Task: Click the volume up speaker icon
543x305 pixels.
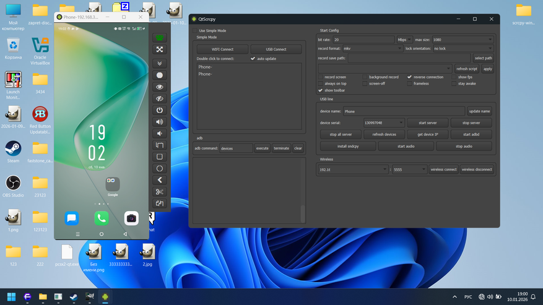Action: 160,122
